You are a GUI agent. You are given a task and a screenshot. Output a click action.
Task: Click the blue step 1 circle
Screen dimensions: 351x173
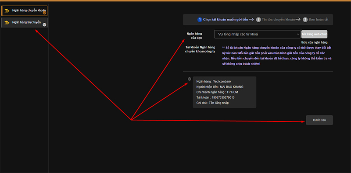[200, 20]
